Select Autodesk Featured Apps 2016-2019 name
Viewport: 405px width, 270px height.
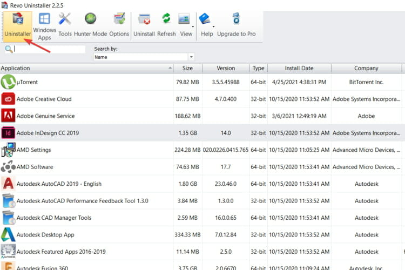click(x=61, y=252)
